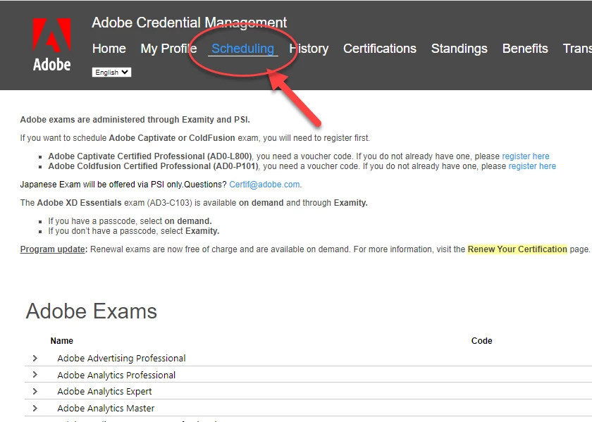The image size is (592, 422).
Task: Select the Adobe Analytics Professional exam name
Action: pyautogui.click(x=116, y=376)
